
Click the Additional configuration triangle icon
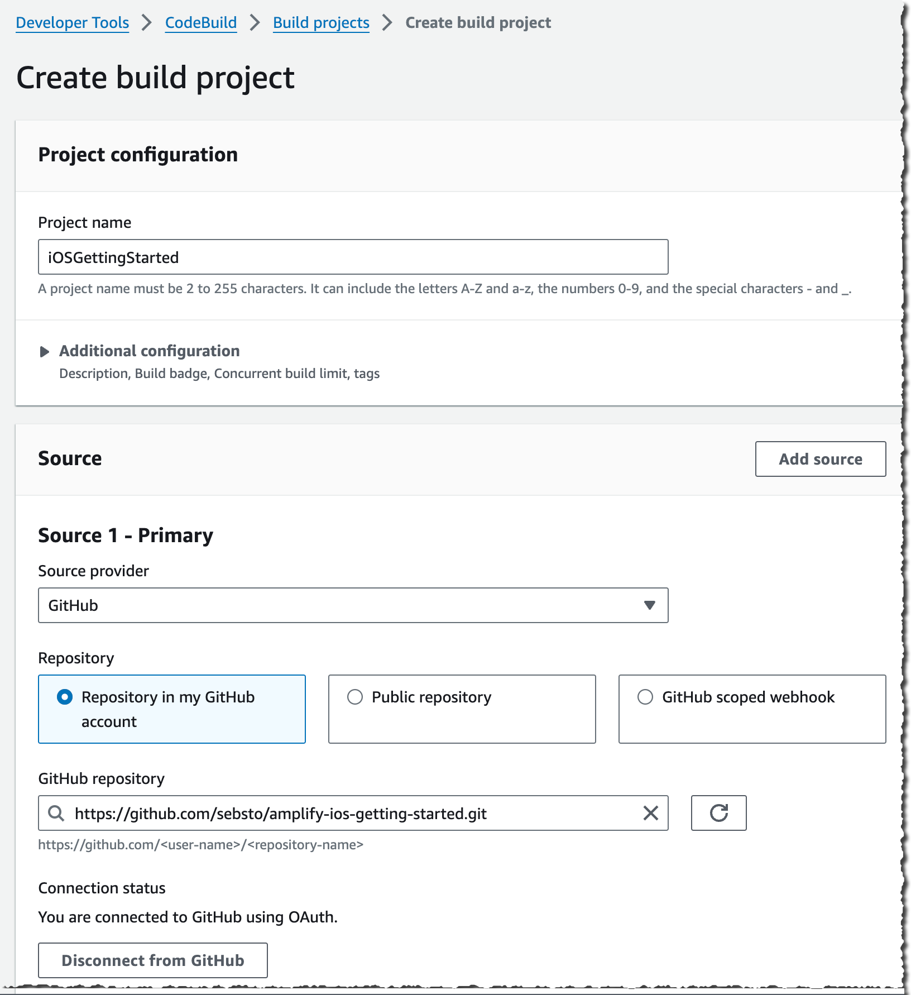coord(45,351)
